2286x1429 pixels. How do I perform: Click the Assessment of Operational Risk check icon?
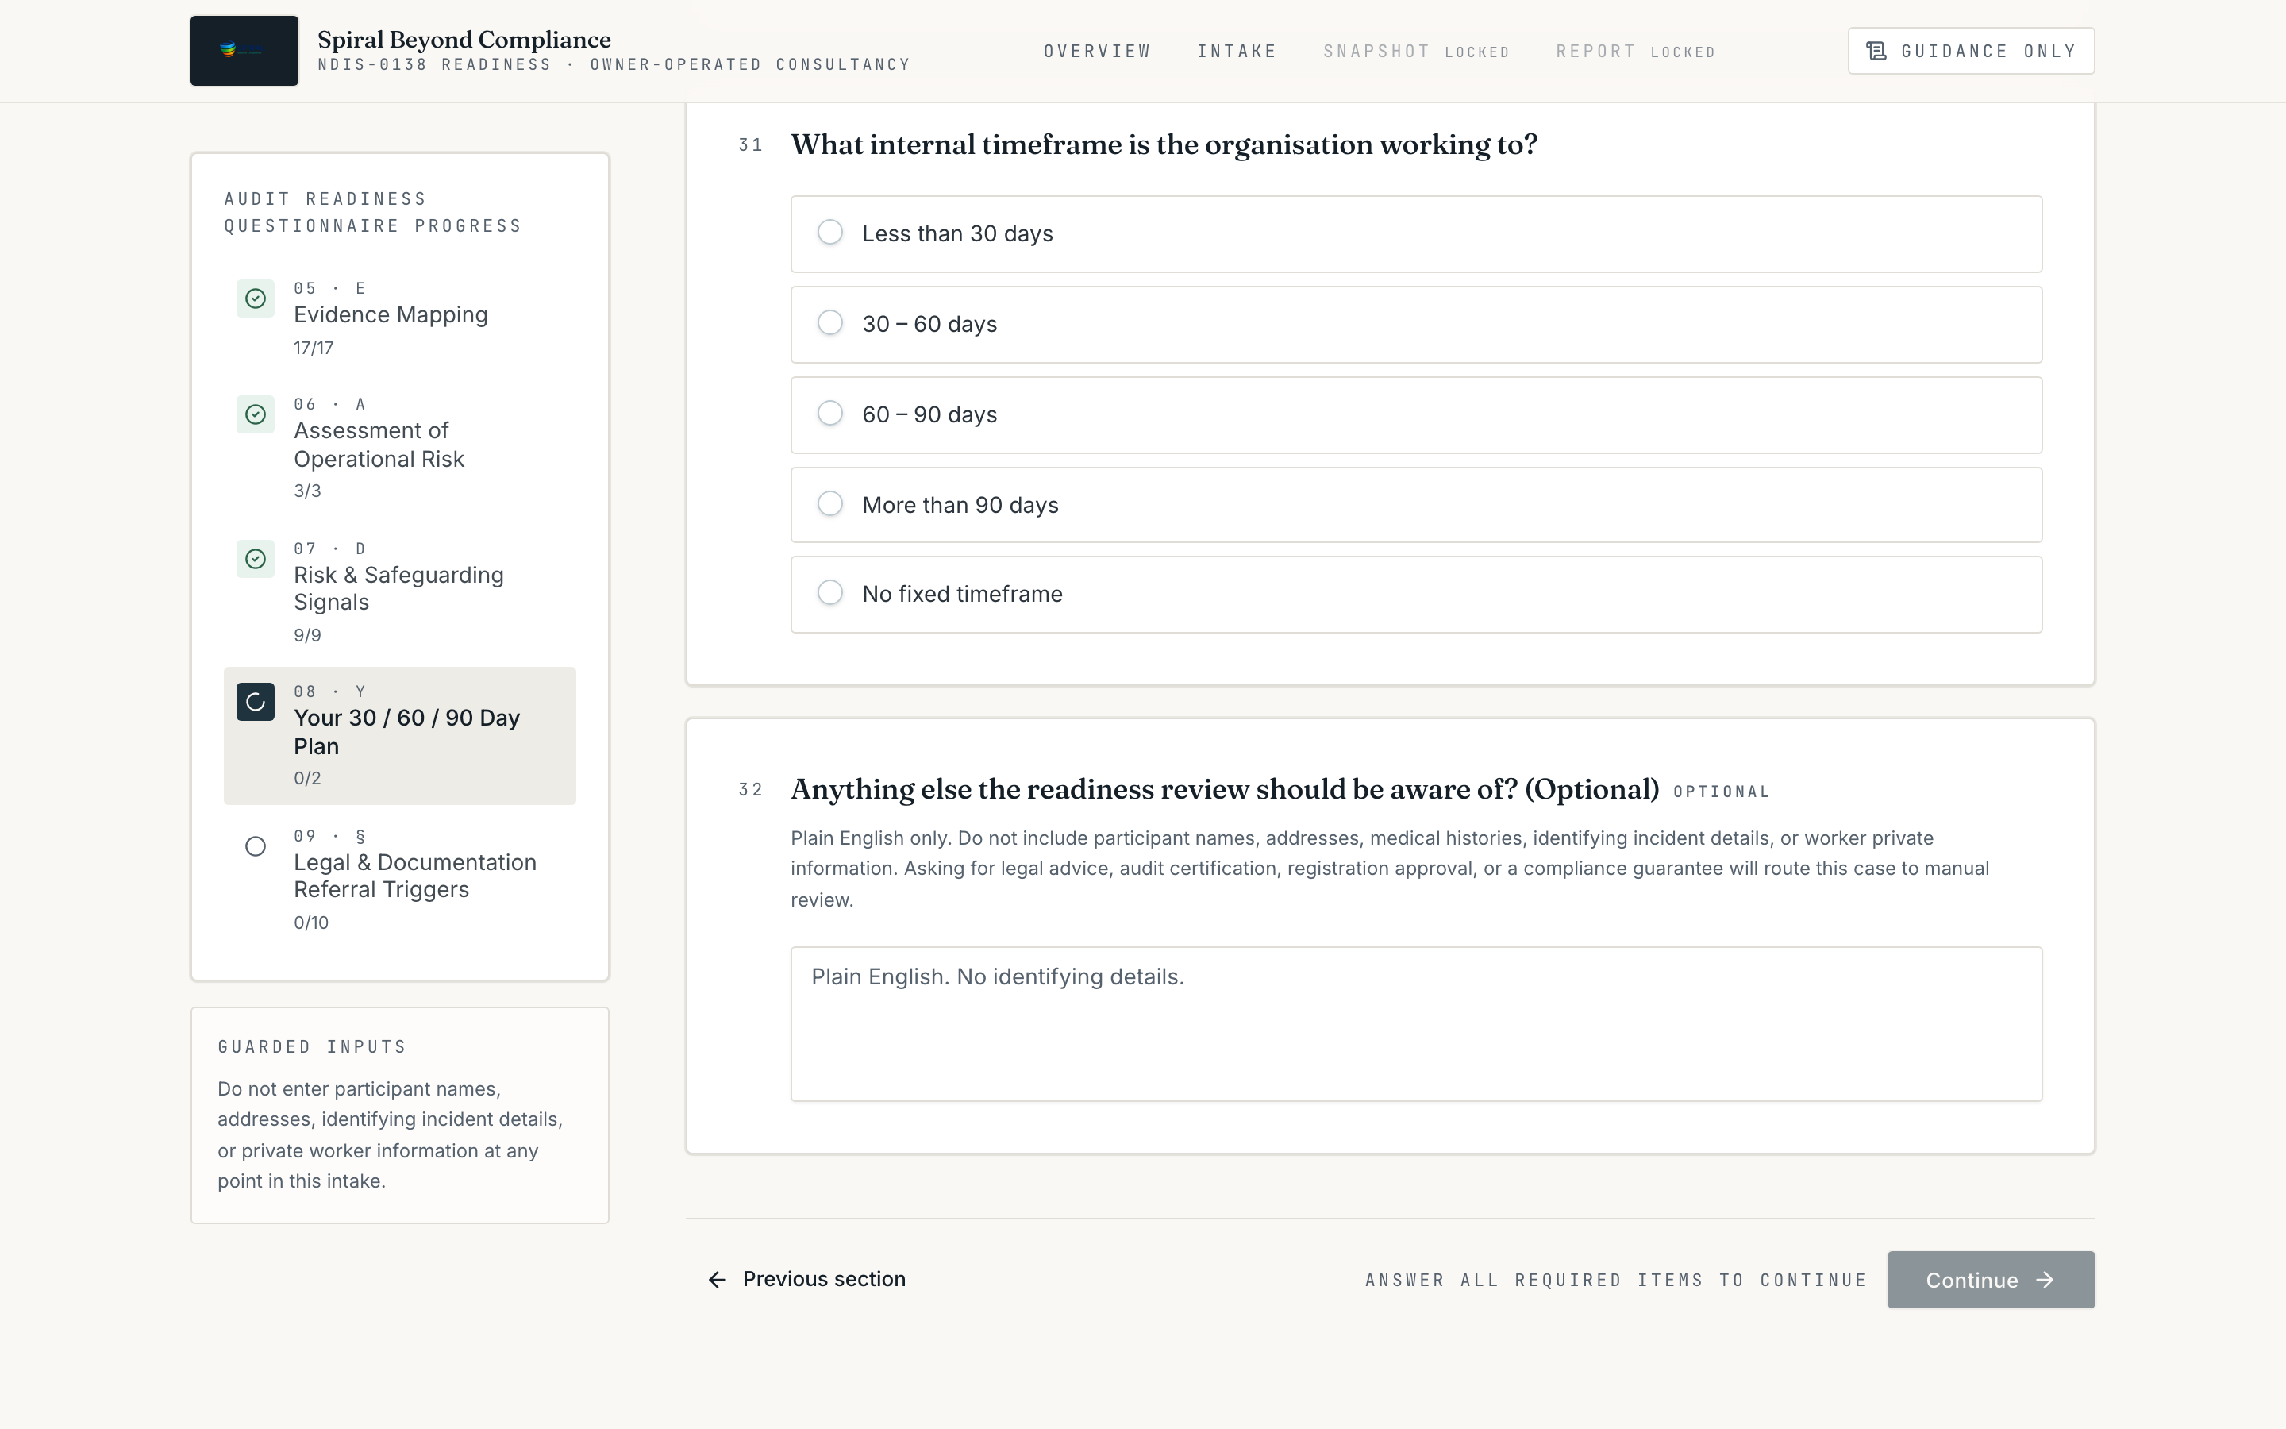point(255,415)
